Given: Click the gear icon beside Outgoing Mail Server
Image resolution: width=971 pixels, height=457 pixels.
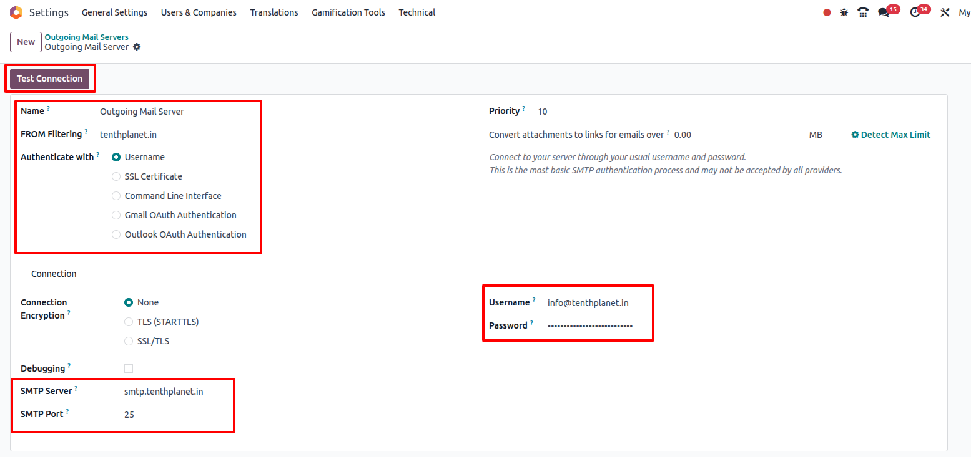Looking at the screenshot, I should [x=137, y=47].
